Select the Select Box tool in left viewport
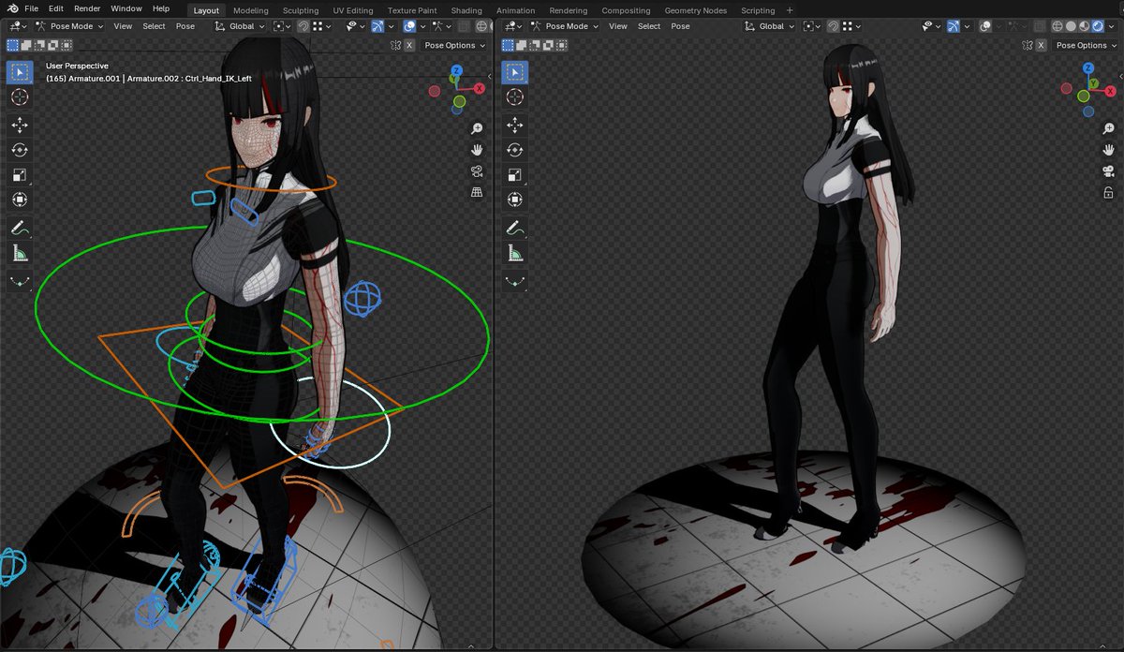Screen dimensions: 1124x652 click(x=20, y=72)
